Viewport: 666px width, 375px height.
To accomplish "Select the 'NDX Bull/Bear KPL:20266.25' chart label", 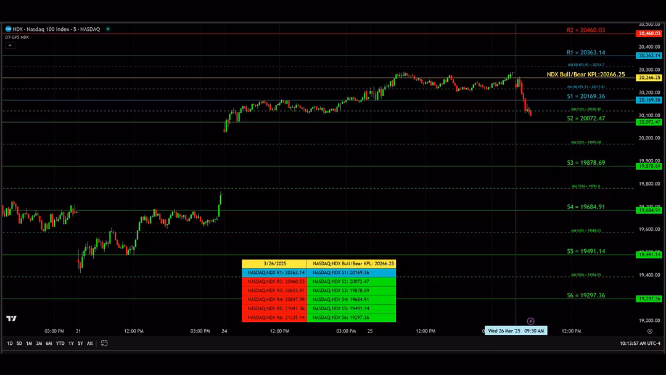I will click(x=586, y=74).
